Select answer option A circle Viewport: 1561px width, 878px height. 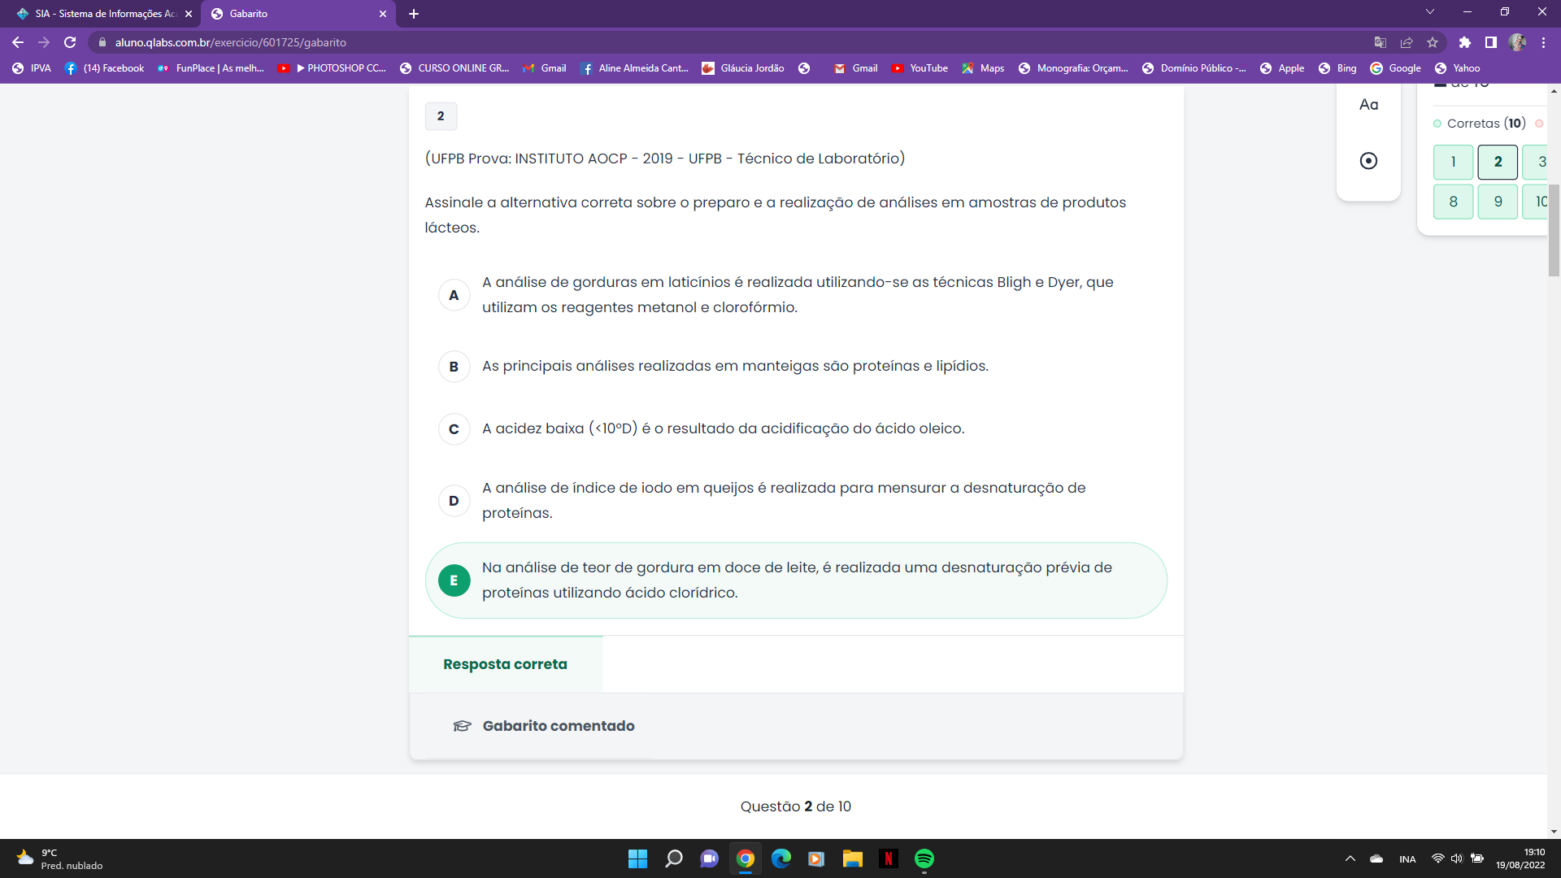[454, 295]
